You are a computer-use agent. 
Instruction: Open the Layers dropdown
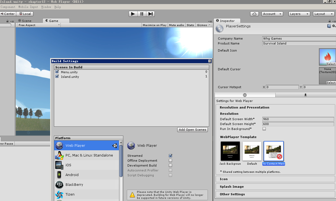pyautogui.click(x=299, y=14)
